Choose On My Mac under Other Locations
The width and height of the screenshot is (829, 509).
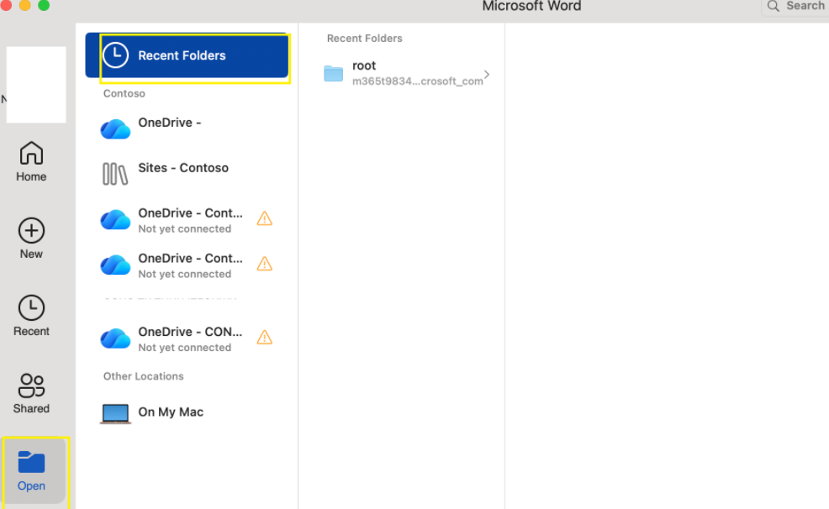point(171,412)
